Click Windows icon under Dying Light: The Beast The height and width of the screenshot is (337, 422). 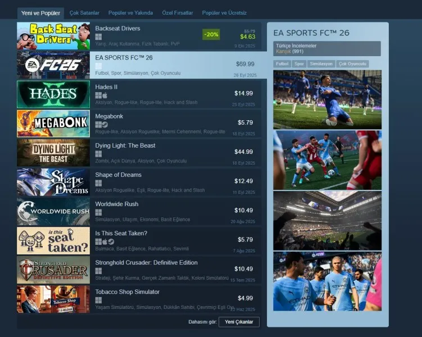tap(98, 154)
